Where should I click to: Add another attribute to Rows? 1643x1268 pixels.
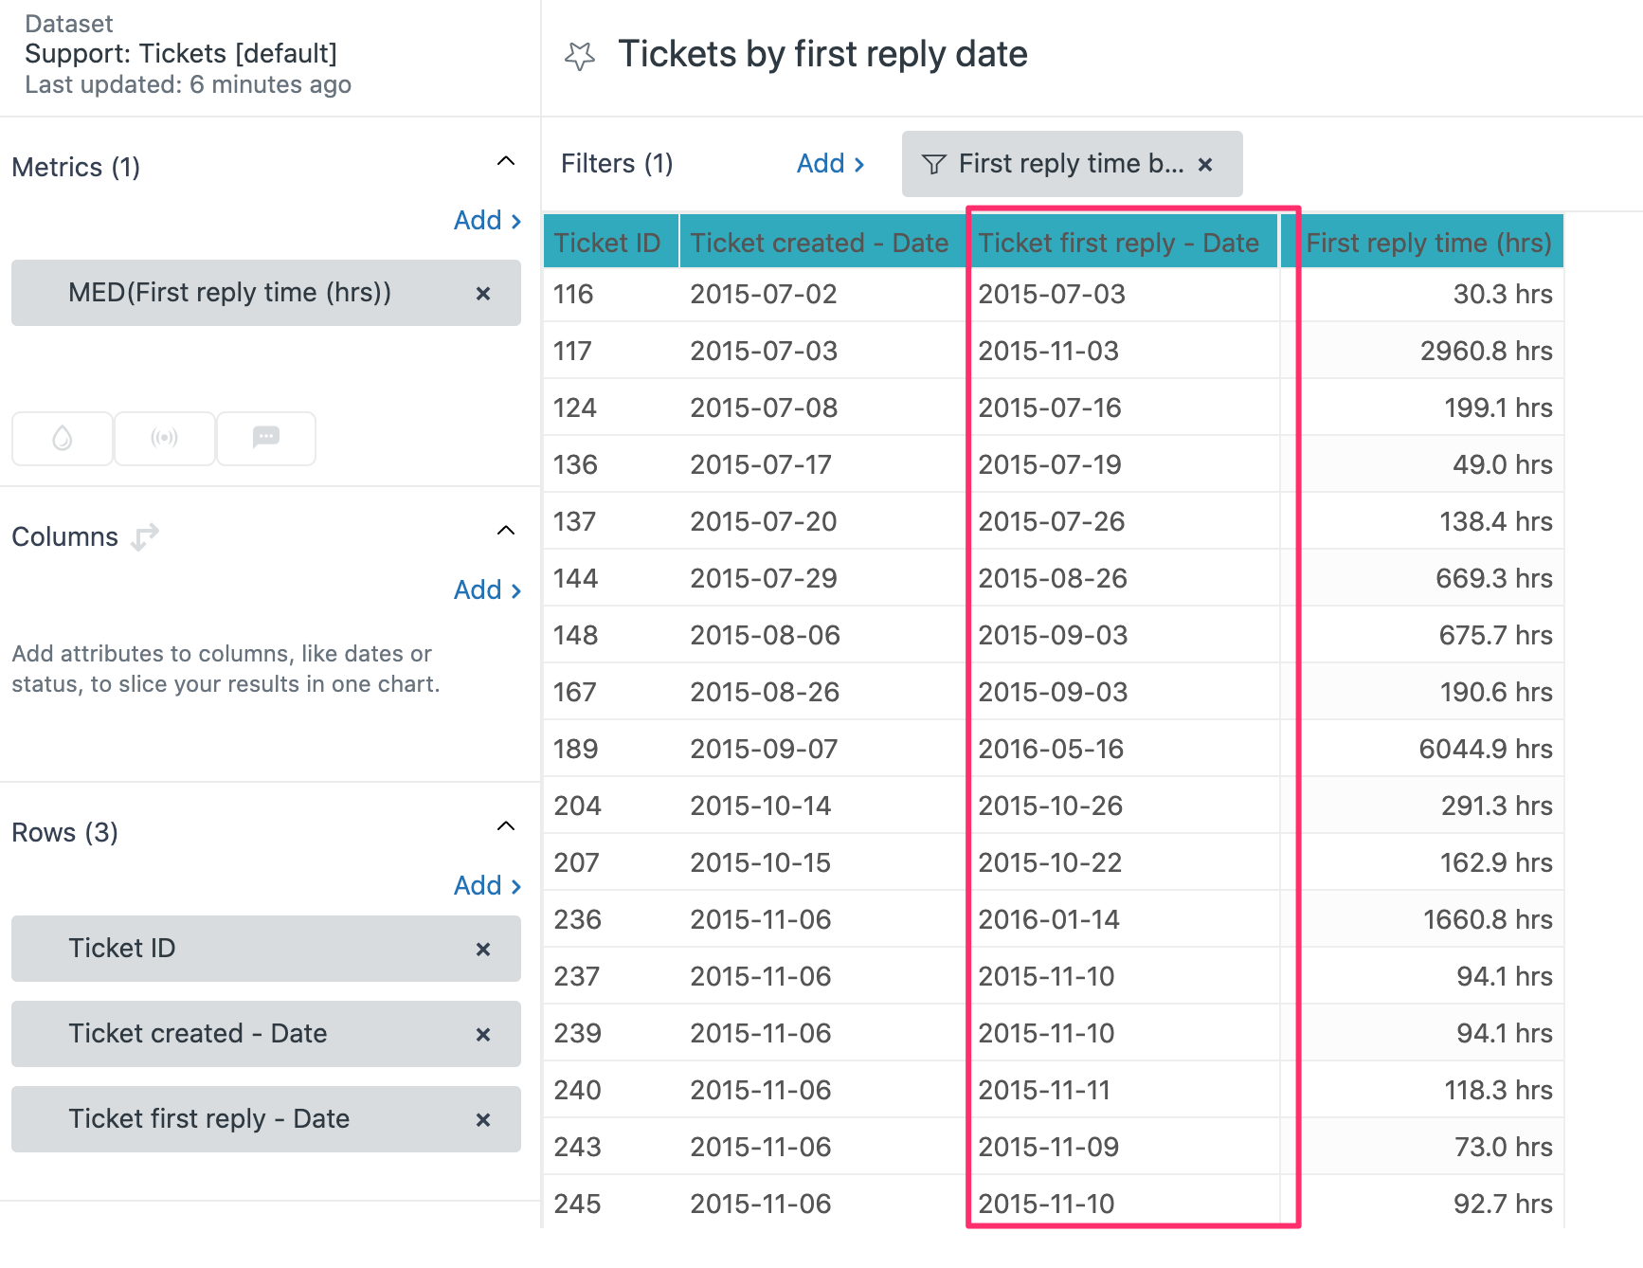[x=487, y=886]
